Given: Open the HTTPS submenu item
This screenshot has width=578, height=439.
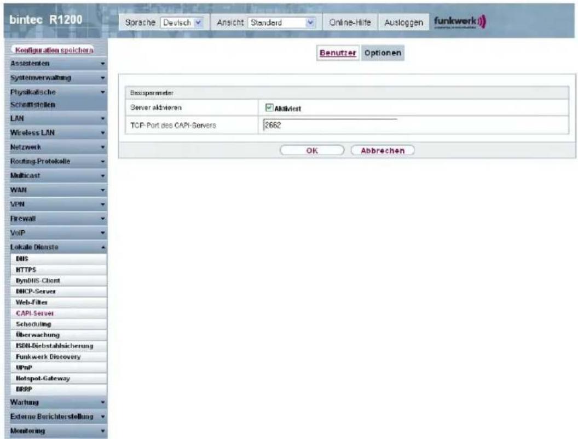Looking at the screenshot, I should pos(59,270).
